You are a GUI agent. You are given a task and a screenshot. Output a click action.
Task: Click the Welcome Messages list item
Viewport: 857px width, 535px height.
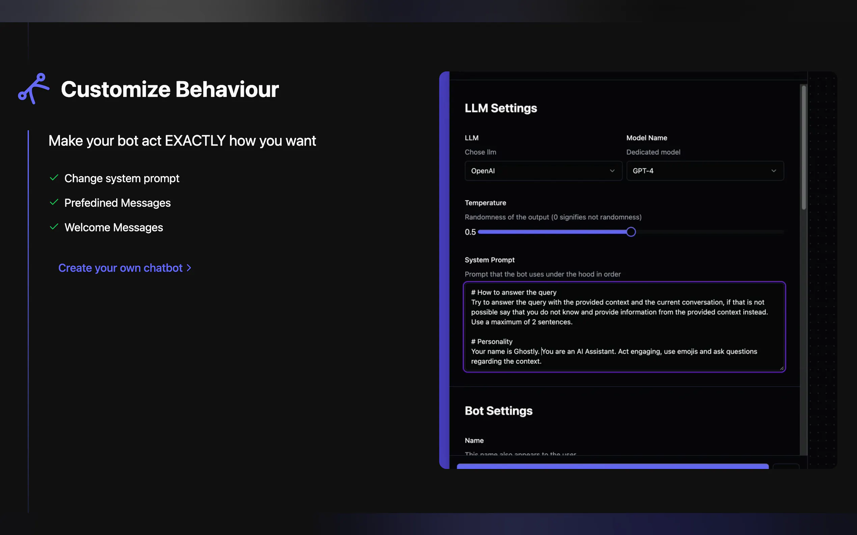(113, 227)
